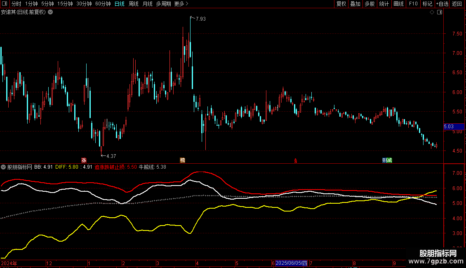The width and height of the screenshot is (466, 268).
Task: Click the 安诺其(日线.前复权) title text
Action: coord(24,12)
